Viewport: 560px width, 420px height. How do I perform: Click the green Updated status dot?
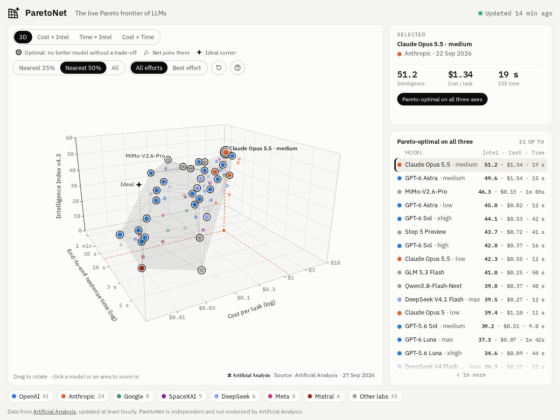click(x=480, y=13)
